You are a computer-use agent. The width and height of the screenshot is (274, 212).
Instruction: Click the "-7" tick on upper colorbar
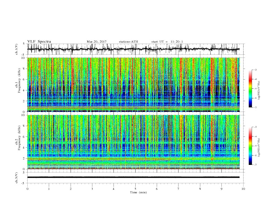(x=255, y=107)
